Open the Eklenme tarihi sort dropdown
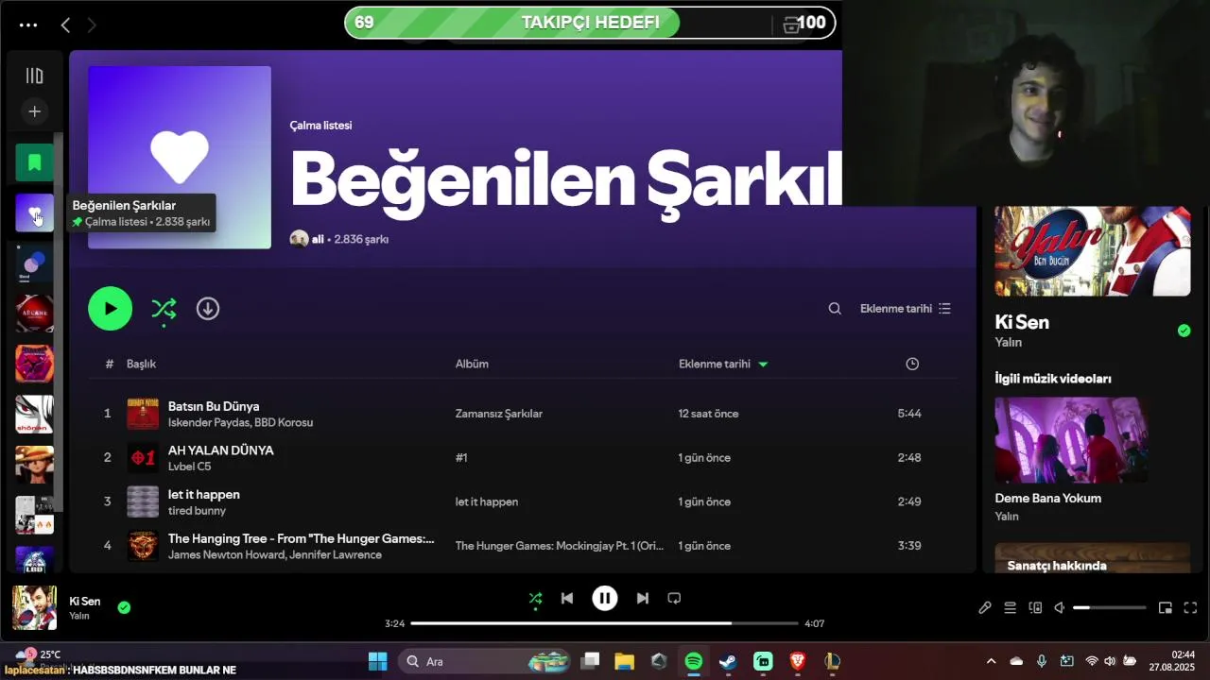The image size is (1210, 680). [x=906, y=309]
